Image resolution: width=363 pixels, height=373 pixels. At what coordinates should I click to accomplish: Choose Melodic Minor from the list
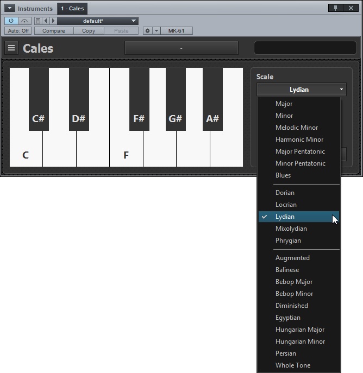299,128
